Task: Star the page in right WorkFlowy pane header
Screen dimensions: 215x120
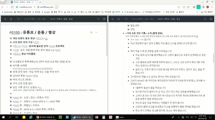Action: pyautogui.click(x=112, y=19)
